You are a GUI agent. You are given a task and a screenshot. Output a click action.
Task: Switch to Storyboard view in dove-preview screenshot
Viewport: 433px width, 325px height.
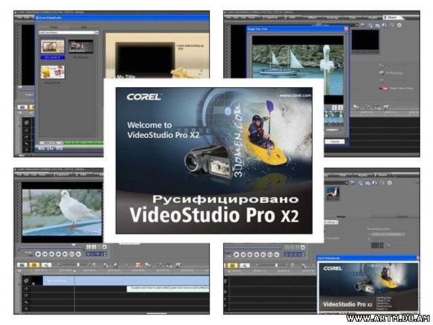point(22,265)
